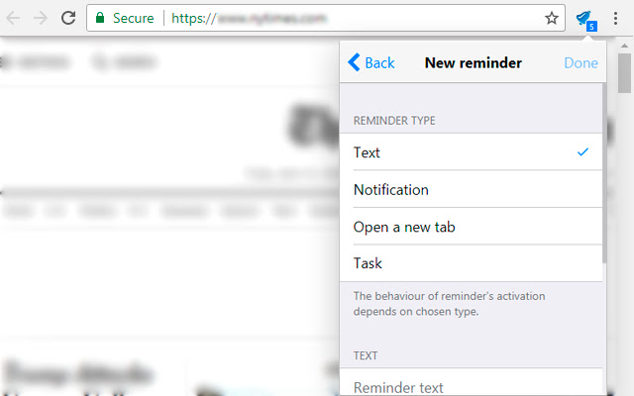Go back using the blue chevron

(x=354, y=62)
